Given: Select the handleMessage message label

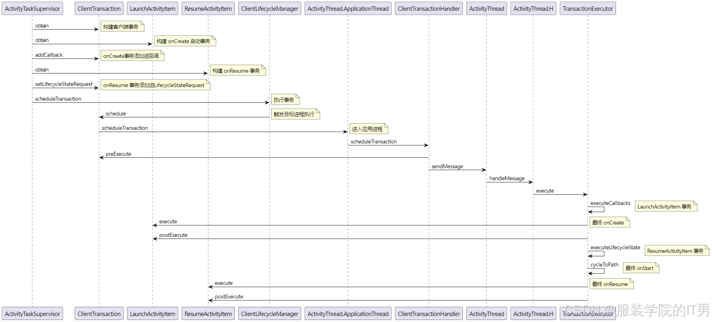Looking at the screenshot, I should tap(507, 179).
